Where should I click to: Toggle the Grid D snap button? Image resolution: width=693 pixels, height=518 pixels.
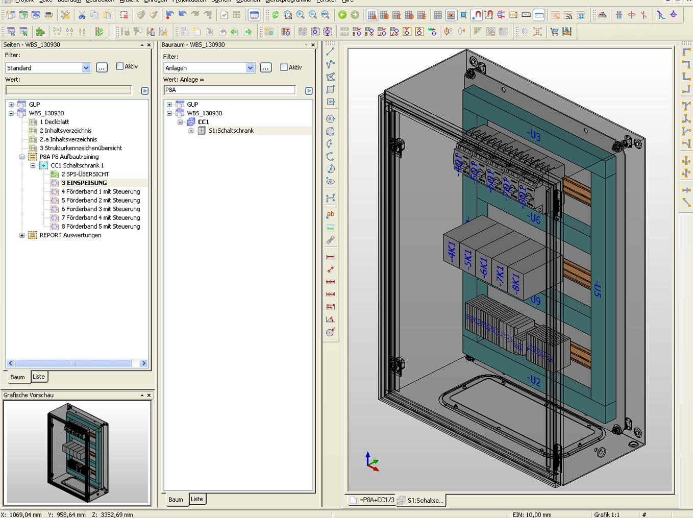tap(409, 15)
